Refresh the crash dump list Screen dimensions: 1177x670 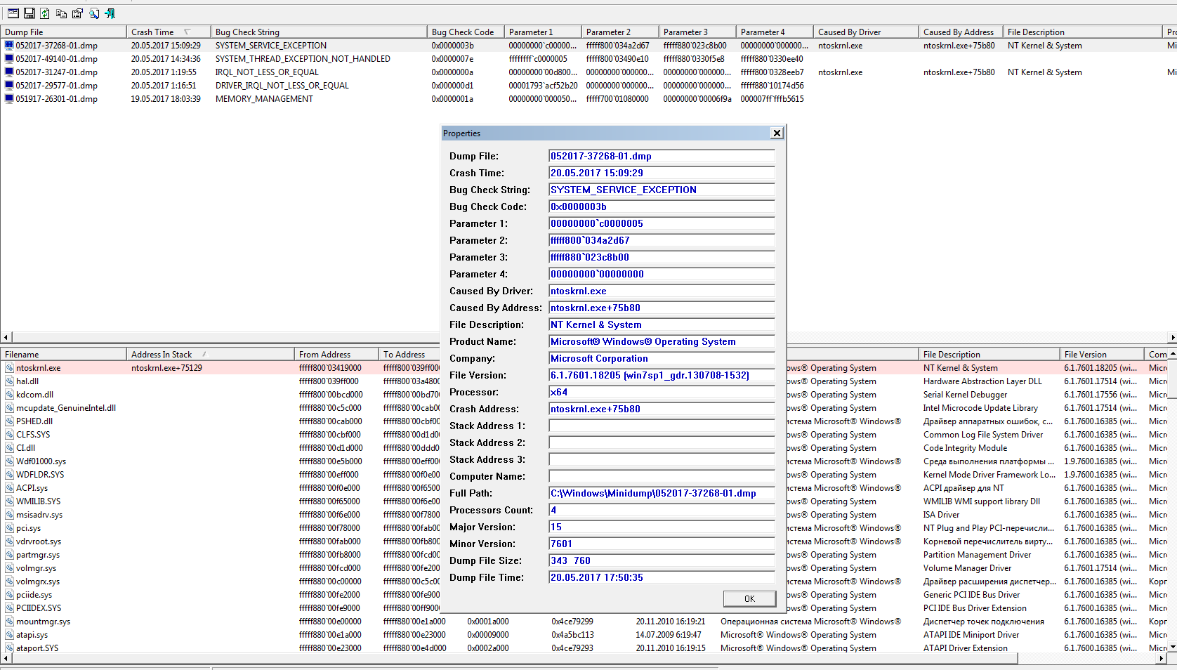pyautogui.click(x=45, y=13)
